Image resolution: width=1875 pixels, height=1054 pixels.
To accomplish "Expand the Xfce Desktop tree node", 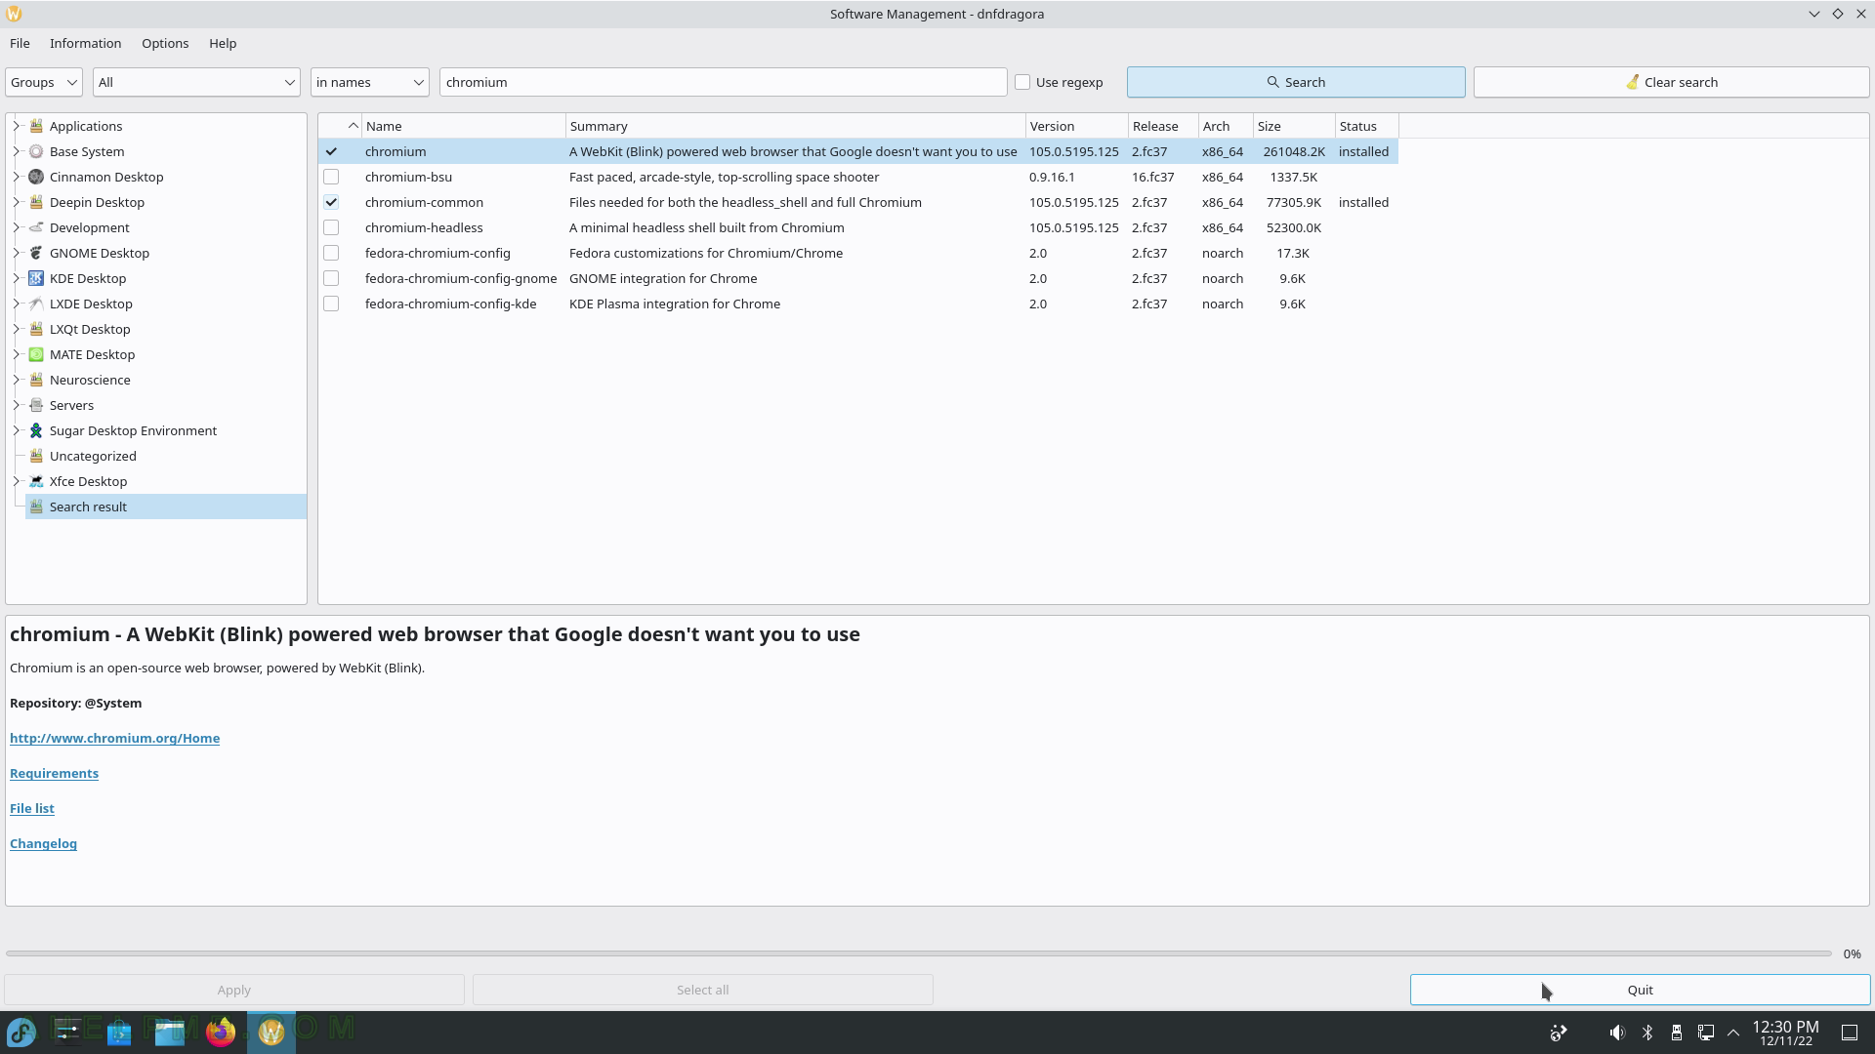I will point(16,481).
